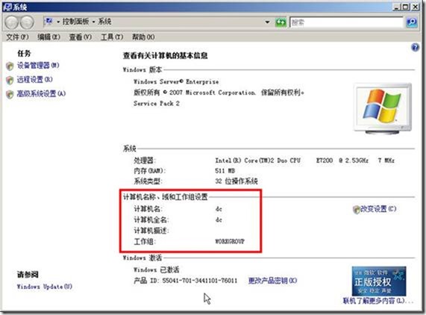Minimize the 系统 window
This screenshot has height=315, width=426.
pos(396,7)
